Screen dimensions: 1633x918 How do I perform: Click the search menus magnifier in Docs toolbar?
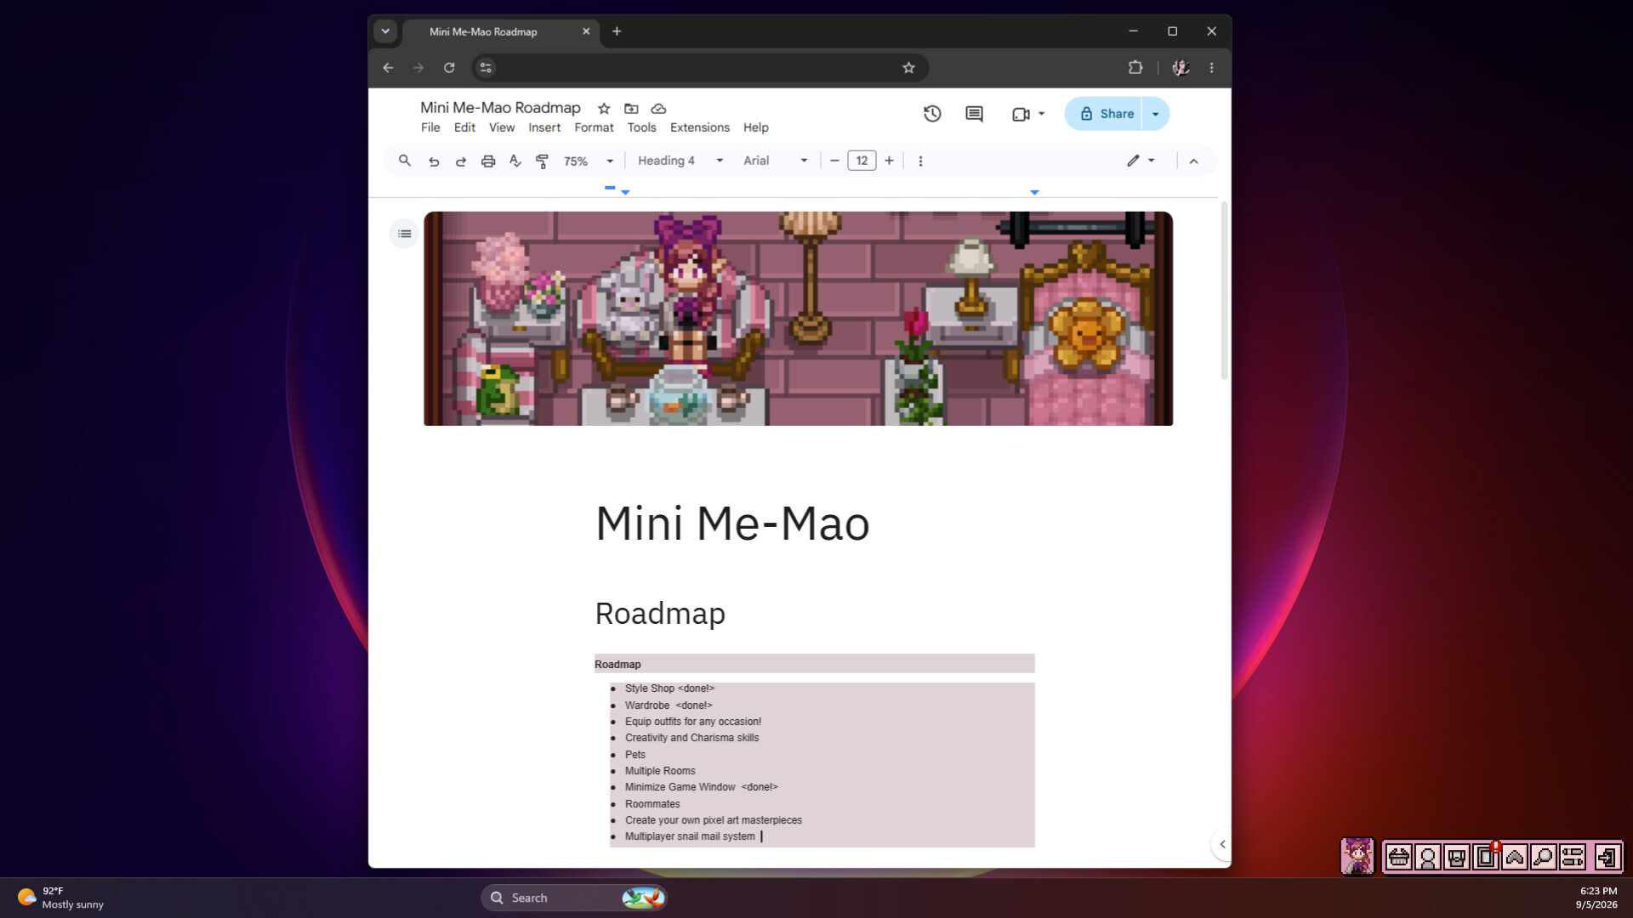[x=405, y=161]
